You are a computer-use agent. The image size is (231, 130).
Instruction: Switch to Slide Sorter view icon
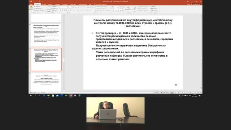(175, 93)
